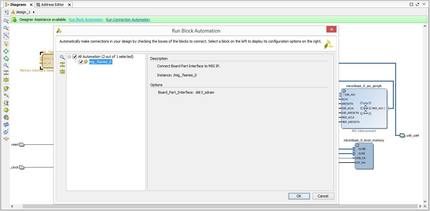Expand the microblaze_0_axi_periph block plus button

pos(344,91)
